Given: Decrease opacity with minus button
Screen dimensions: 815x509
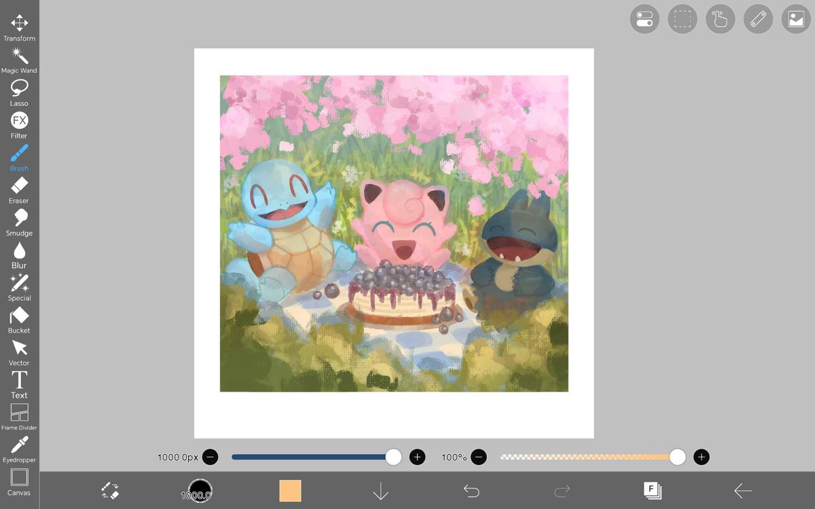Looking at the screenshot, I should click(x=479, y=457).
